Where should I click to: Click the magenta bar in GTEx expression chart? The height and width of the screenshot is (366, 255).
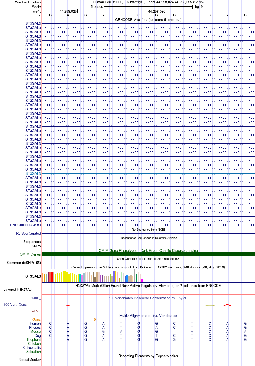[x=142, y=280]
